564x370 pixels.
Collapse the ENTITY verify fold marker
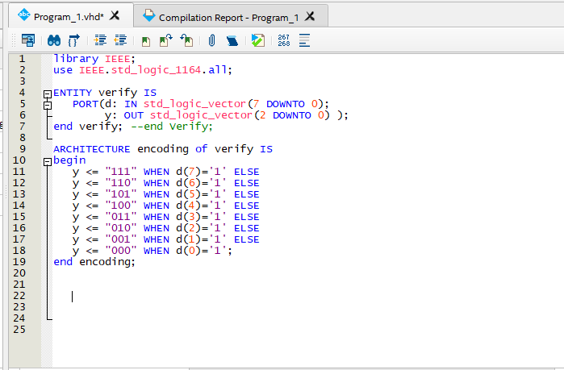48,94
